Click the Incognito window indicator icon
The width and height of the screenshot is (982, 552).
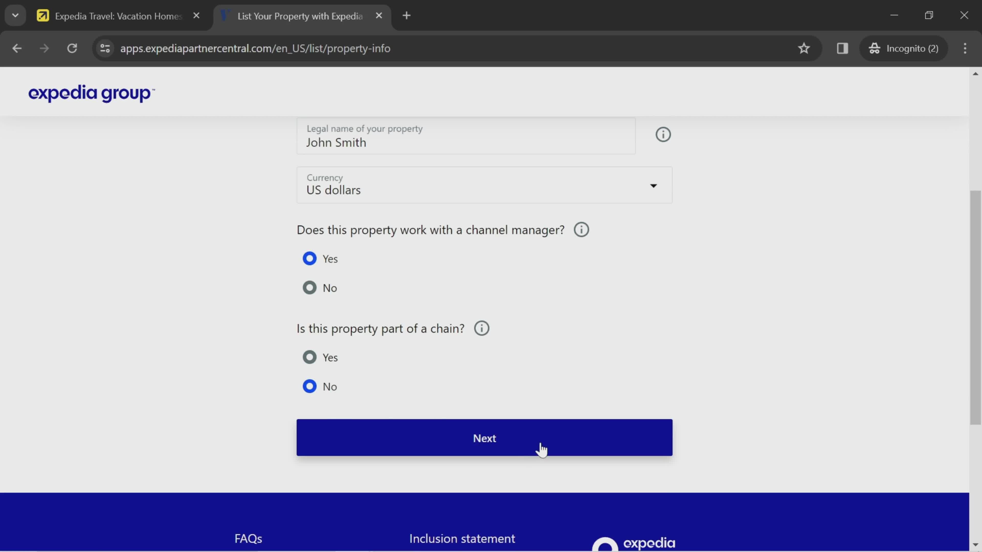(x=875, y=48)
